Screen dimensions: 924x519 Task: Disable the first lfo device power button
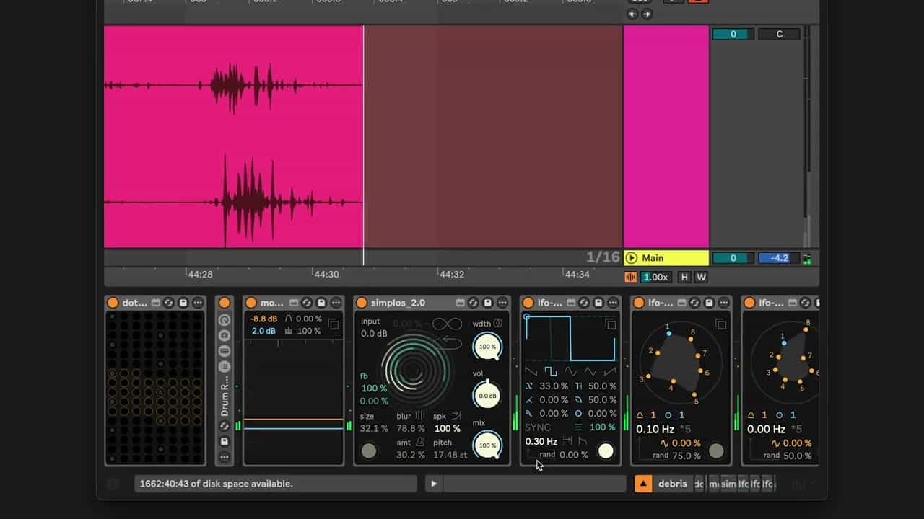(528, 303)
